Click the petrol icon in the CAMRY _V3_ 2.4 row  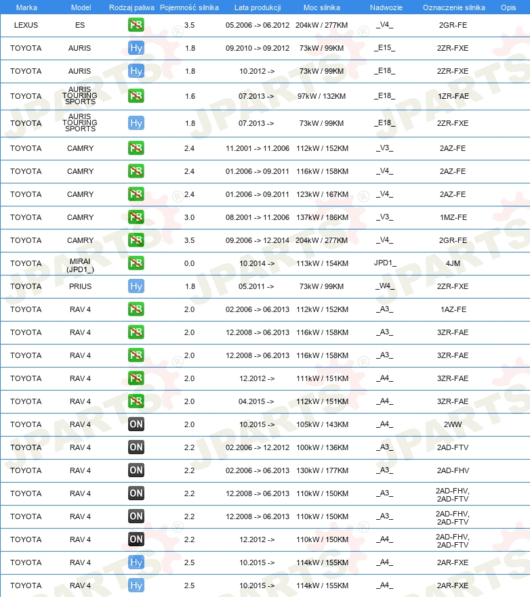coord(136,148)
